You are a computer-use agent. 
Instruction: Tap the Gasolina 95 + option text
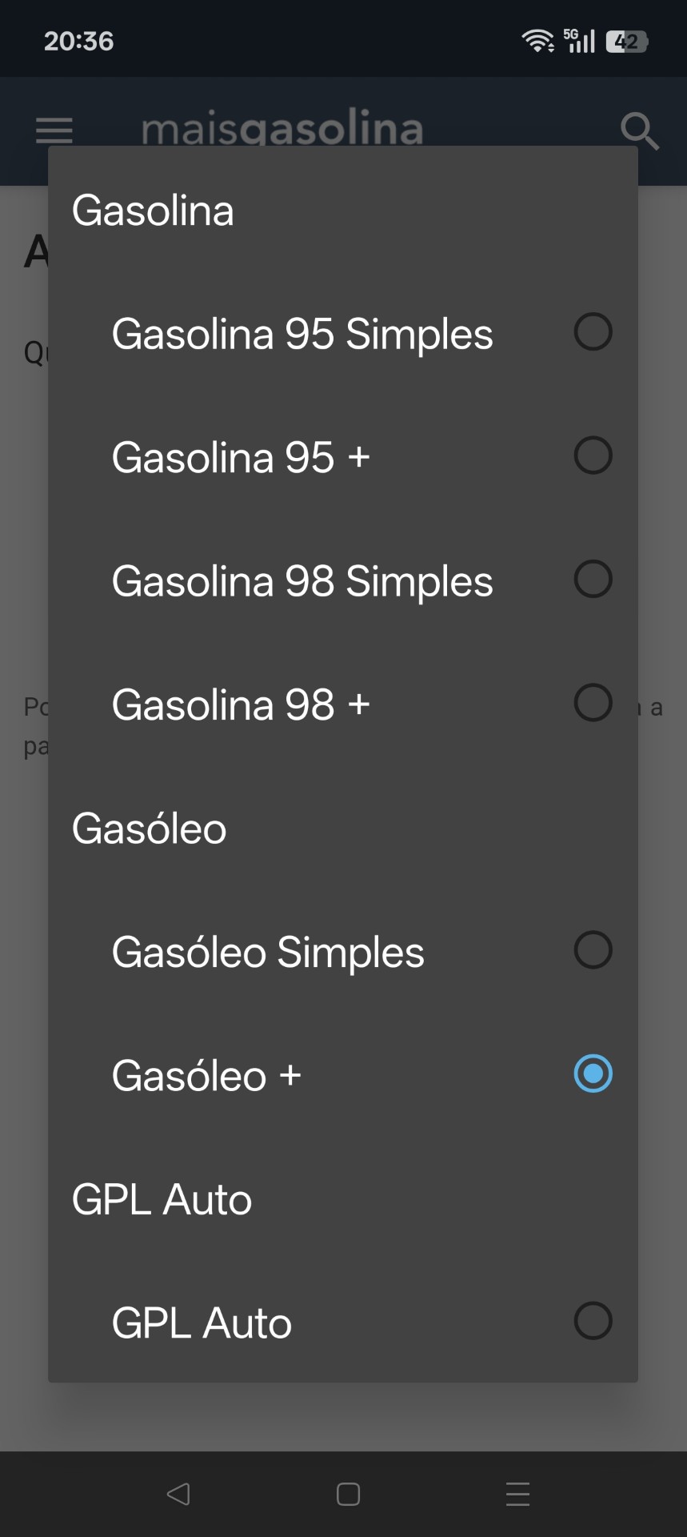241,458
